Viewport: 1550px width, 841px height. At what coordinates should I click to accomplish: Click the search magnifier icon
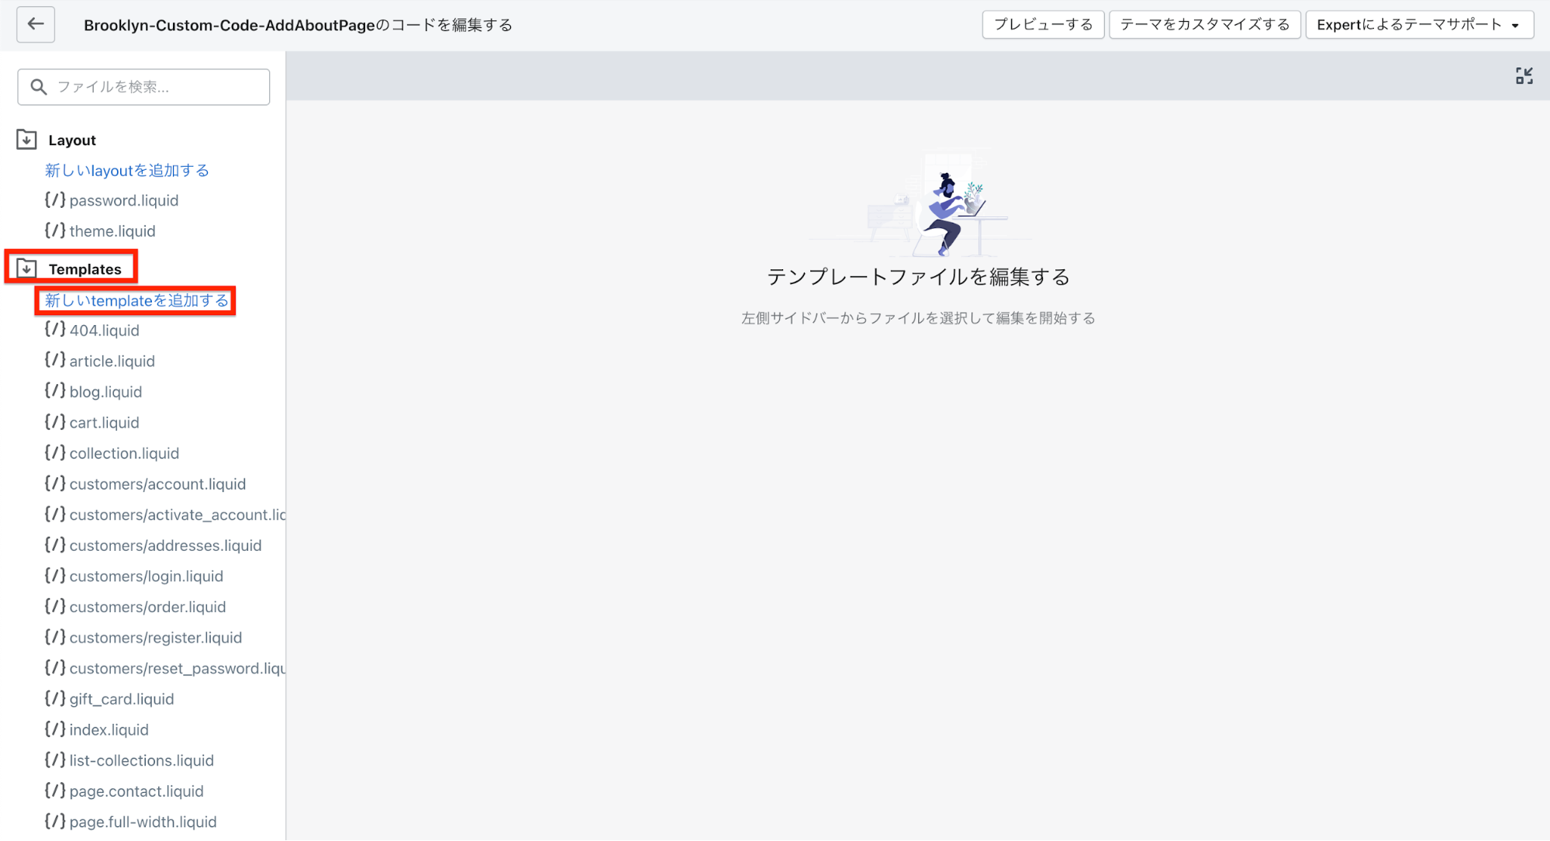39,87
